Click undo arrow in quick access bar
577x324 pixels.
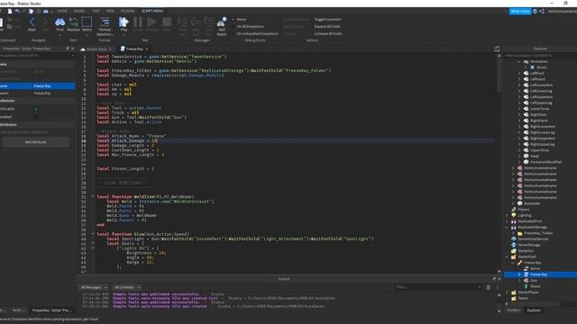[17, 12]
